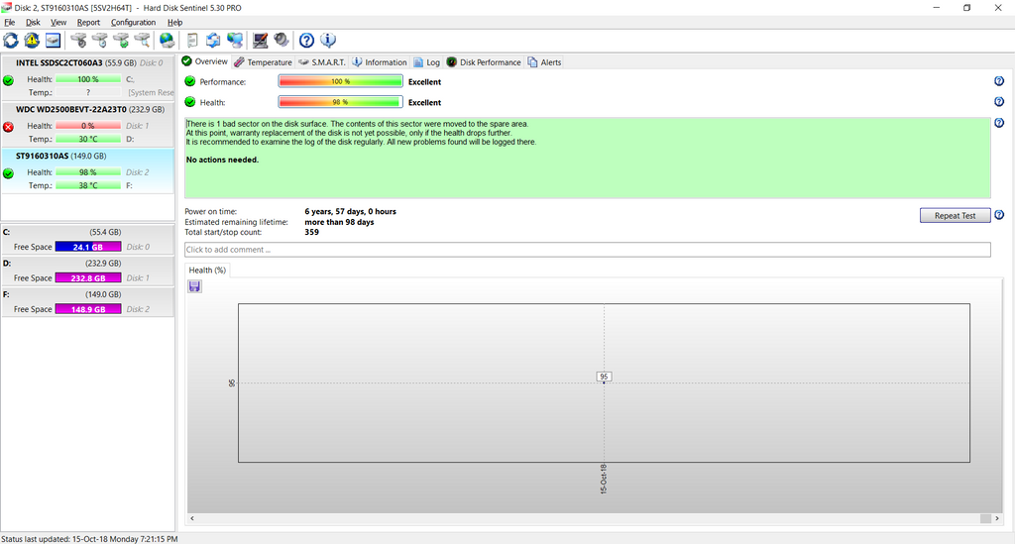Open the View menu
Viewport: 1015px width, 544px height.
(58, 22)
